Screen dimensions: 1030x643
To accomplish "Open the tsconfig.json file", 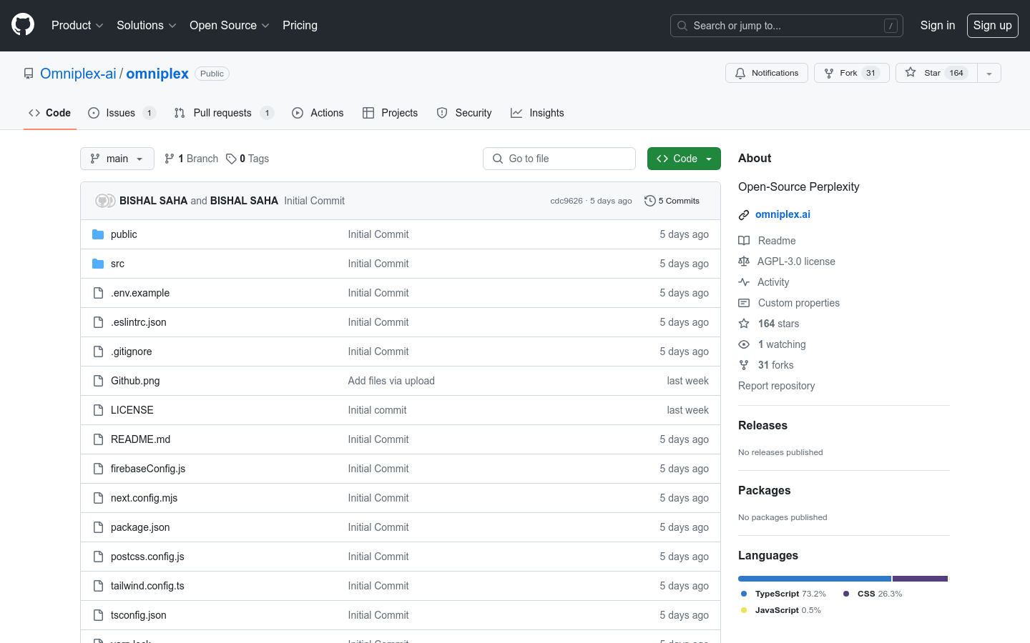I will pyautogui.click(x=139, y=615).
